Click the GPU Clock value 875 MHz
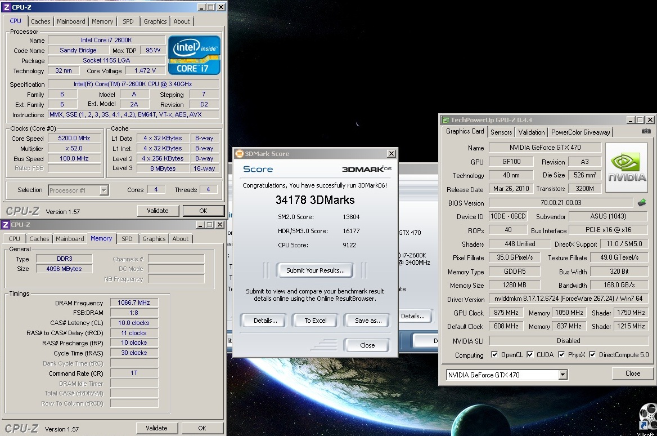657x436 pixels. tap(506, 313)
